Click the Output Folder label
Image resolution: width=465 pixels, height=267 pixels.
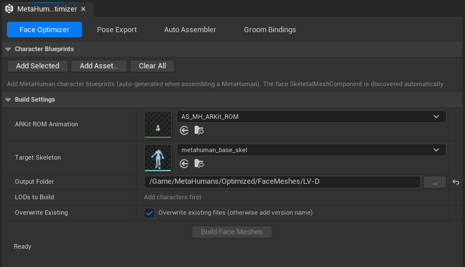pyautogui.click(x=34, y=181)
